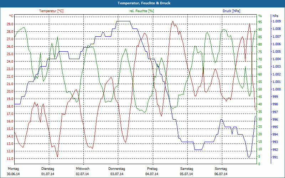285x178 pixels.
Task: Click the 'Sonntag' day label
Action: (221, 169)
